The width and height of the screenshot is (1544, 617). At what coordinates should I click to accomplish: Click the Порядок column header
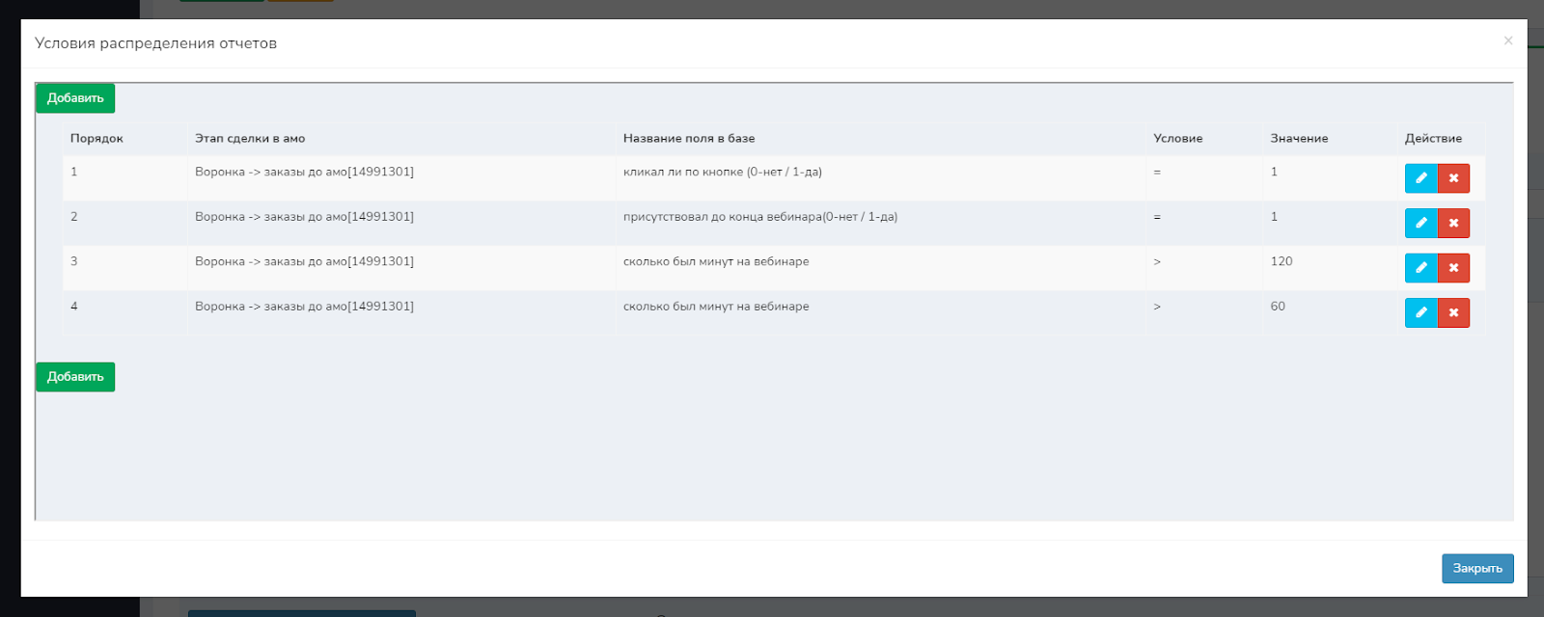click(x=96, y=139)
